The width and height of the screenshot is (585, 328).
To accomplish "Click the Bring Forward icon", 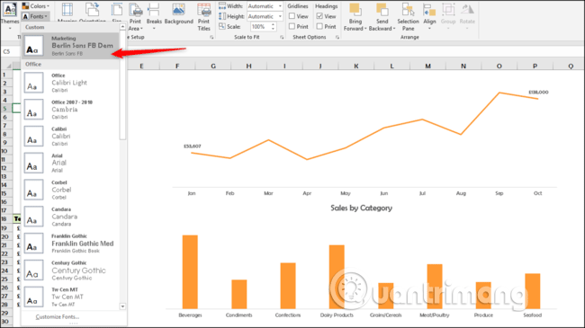I will tap(355, 10).
